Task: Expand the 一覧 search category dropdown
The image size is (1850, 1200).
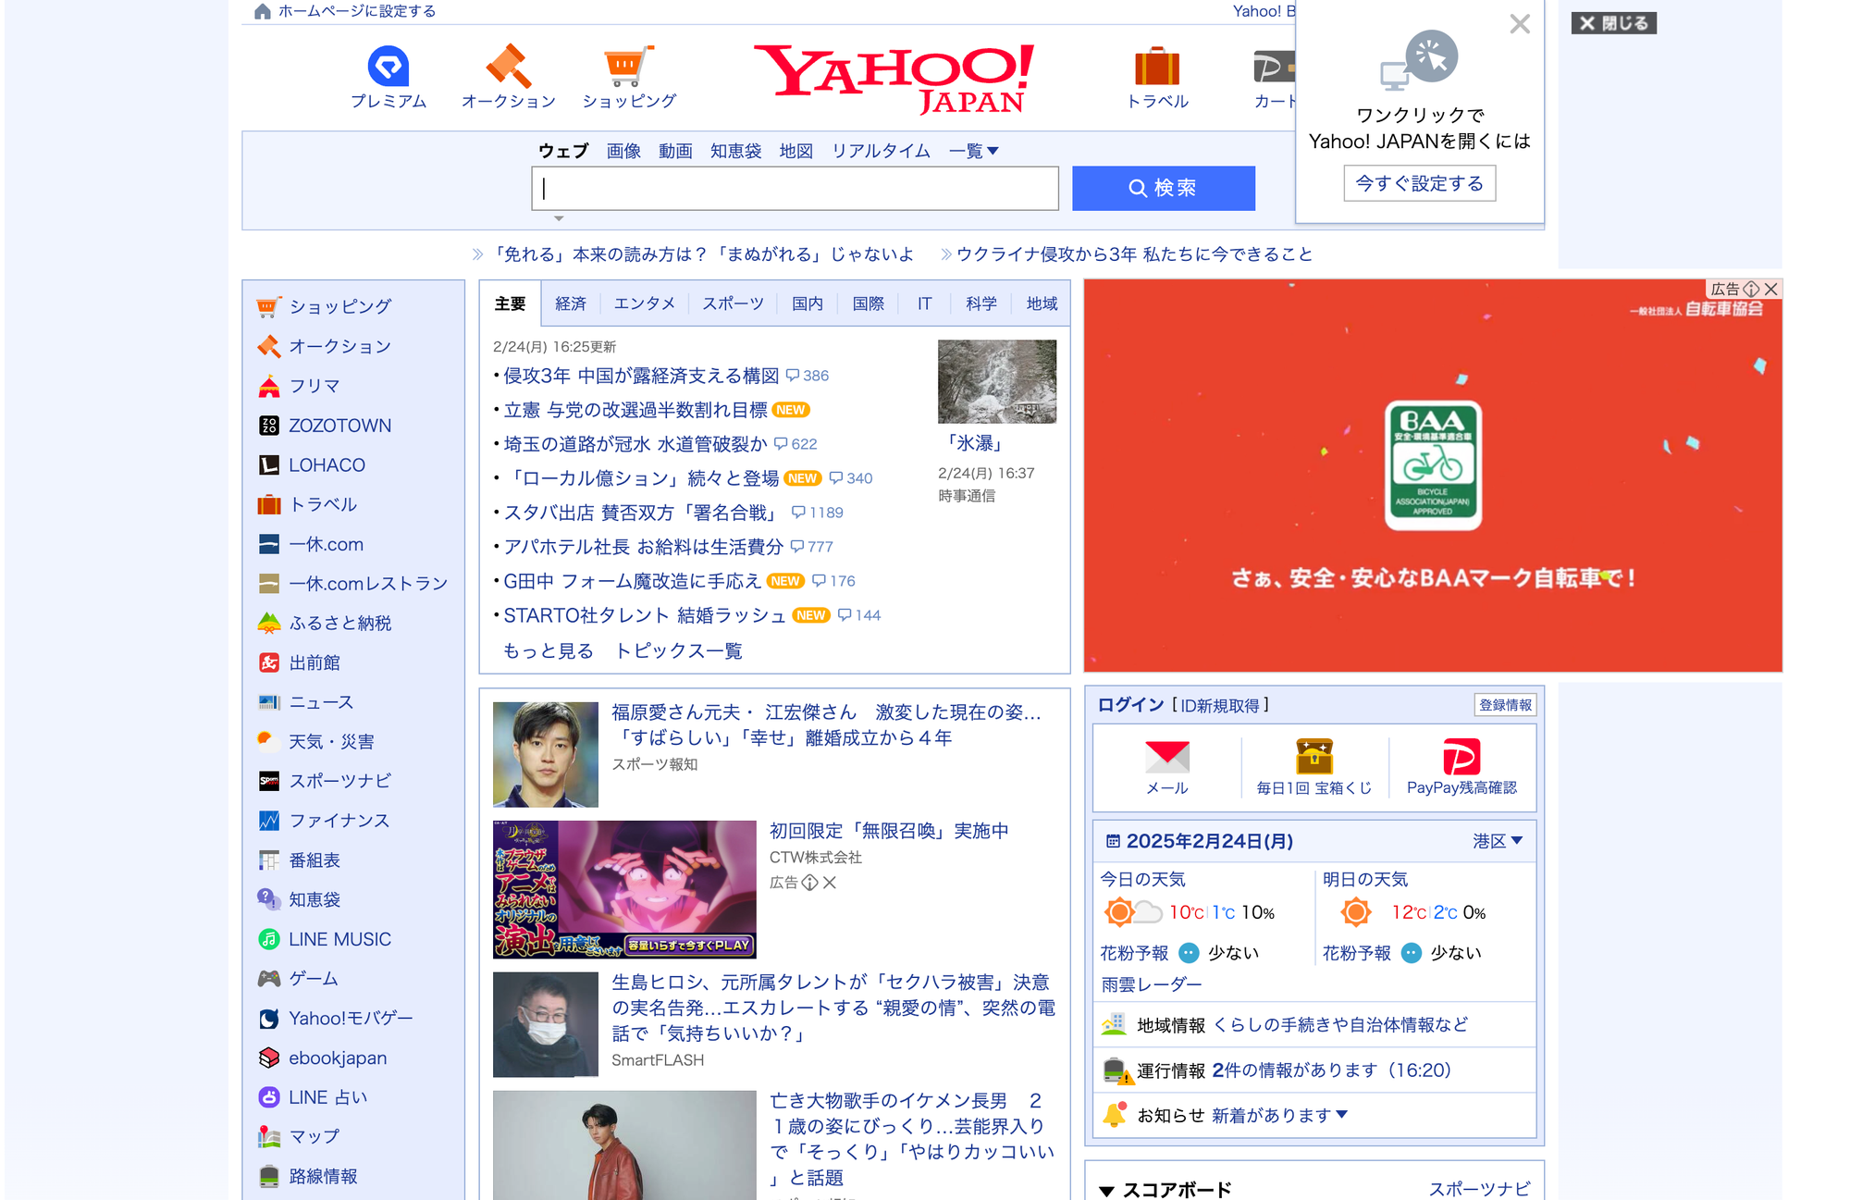Action: [x=974, y=151]
